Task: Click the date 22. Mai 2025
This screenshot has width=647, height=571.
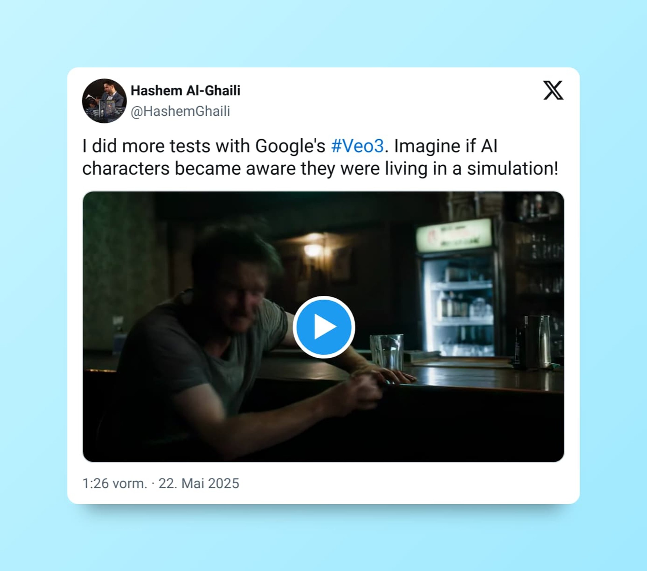Action: tap(199, 483)
